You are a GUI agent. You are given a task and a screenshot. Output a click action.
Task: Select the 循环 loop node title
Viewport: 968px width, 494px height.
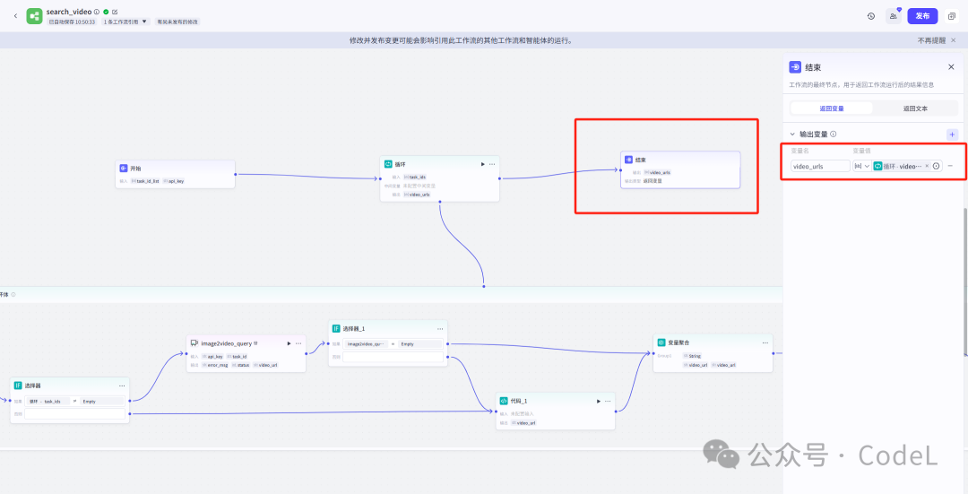(x=400, y=164)
